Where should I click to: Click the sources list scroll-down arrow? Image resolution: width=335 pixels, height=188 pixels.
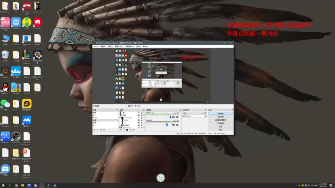click(x=144, y=127)
